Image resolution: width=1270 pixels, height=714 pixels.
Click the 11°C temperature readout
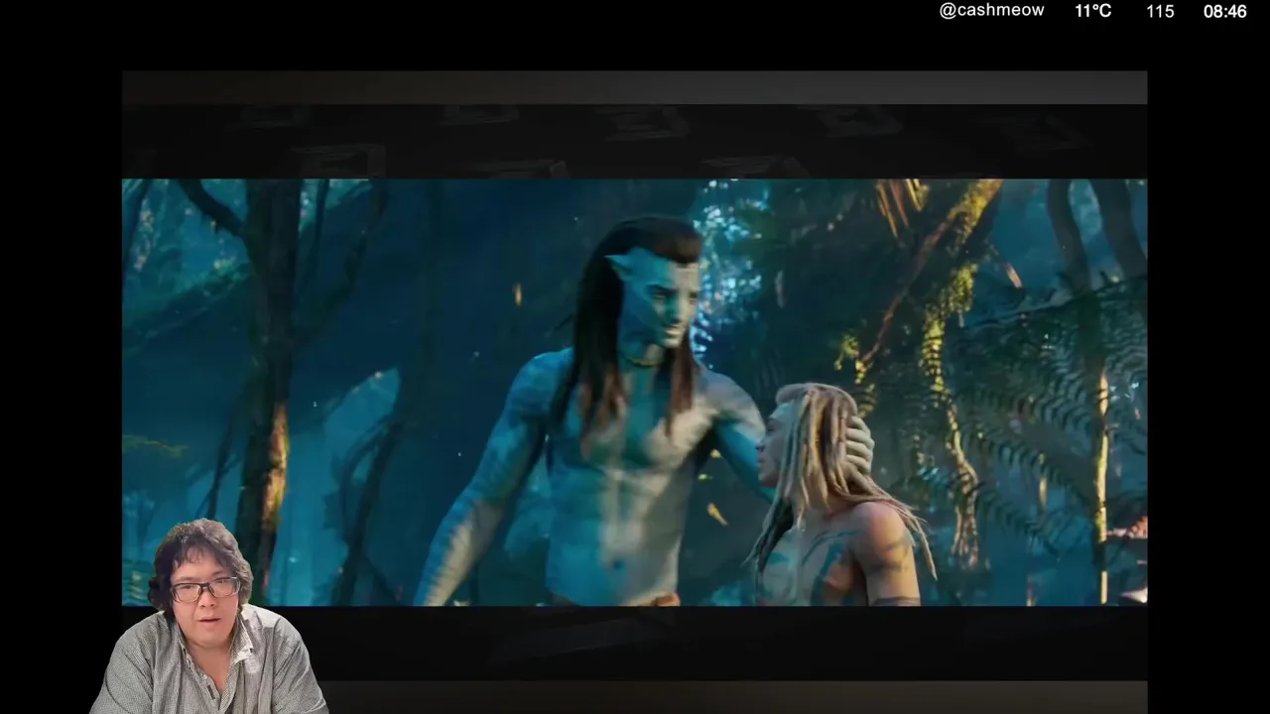pyautogui.click(x=1092, y=11)
